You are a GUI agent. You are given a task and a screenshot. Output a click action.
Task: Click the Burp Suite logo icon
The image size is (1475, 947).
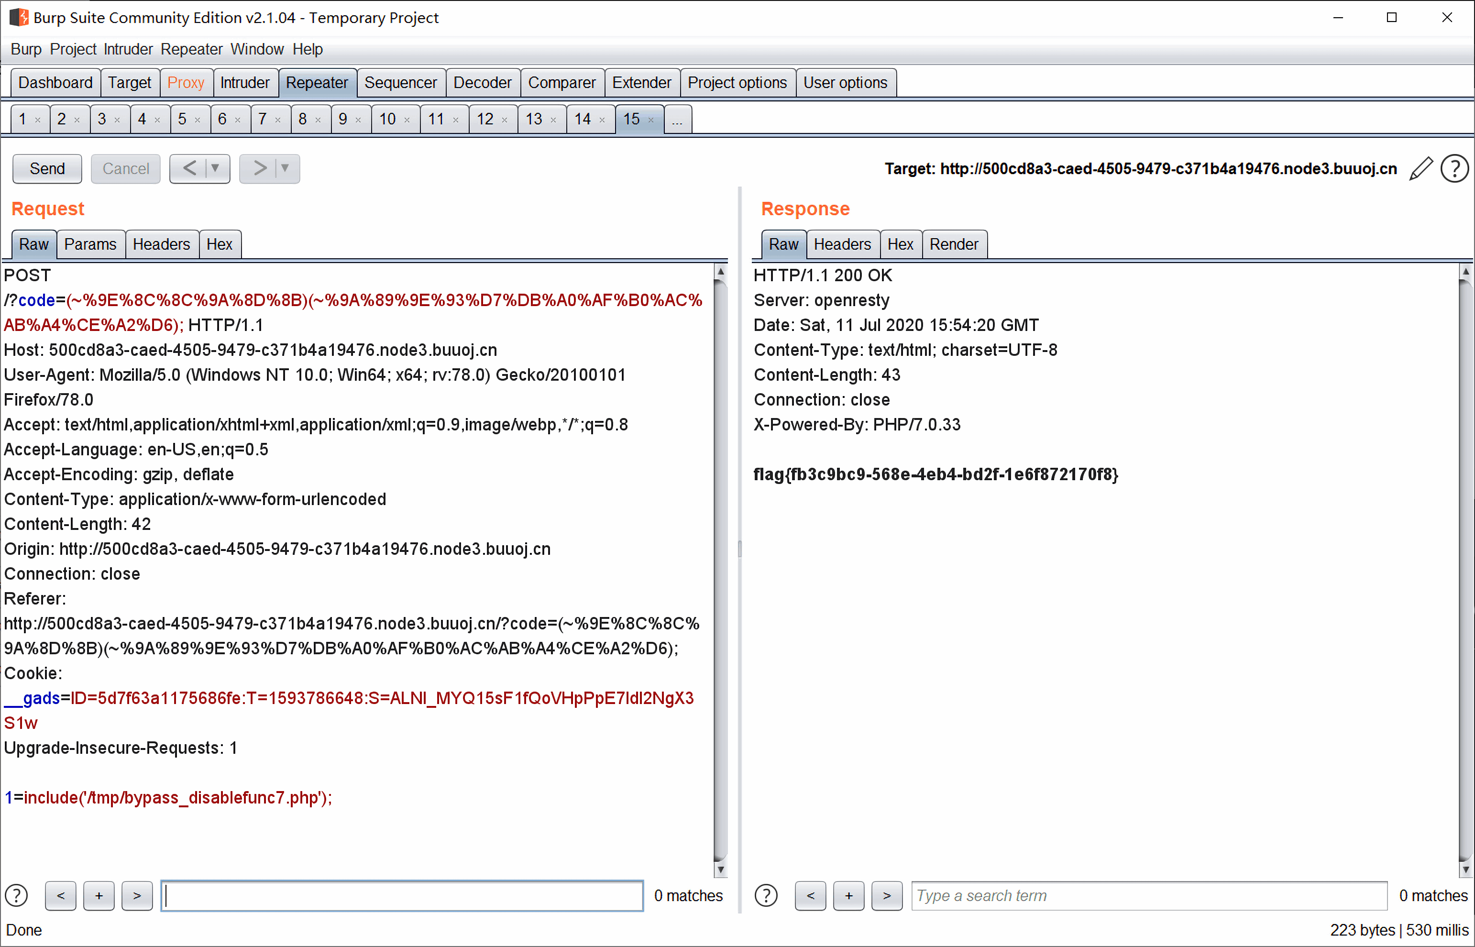coord(19,17)
